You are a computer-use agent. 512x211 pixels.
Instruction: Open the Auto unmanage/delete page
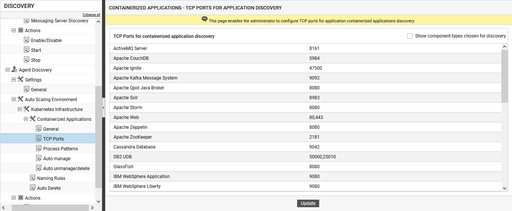66,169
